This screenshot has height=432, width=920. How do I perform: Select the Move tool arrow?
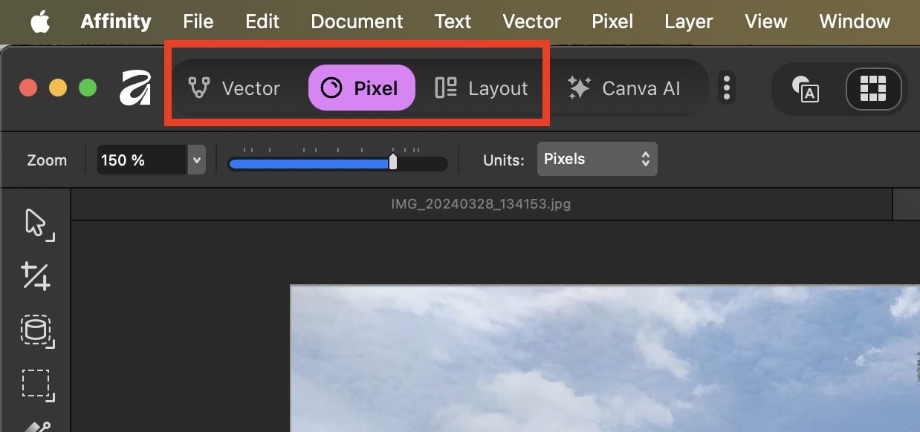coord(36,223)
